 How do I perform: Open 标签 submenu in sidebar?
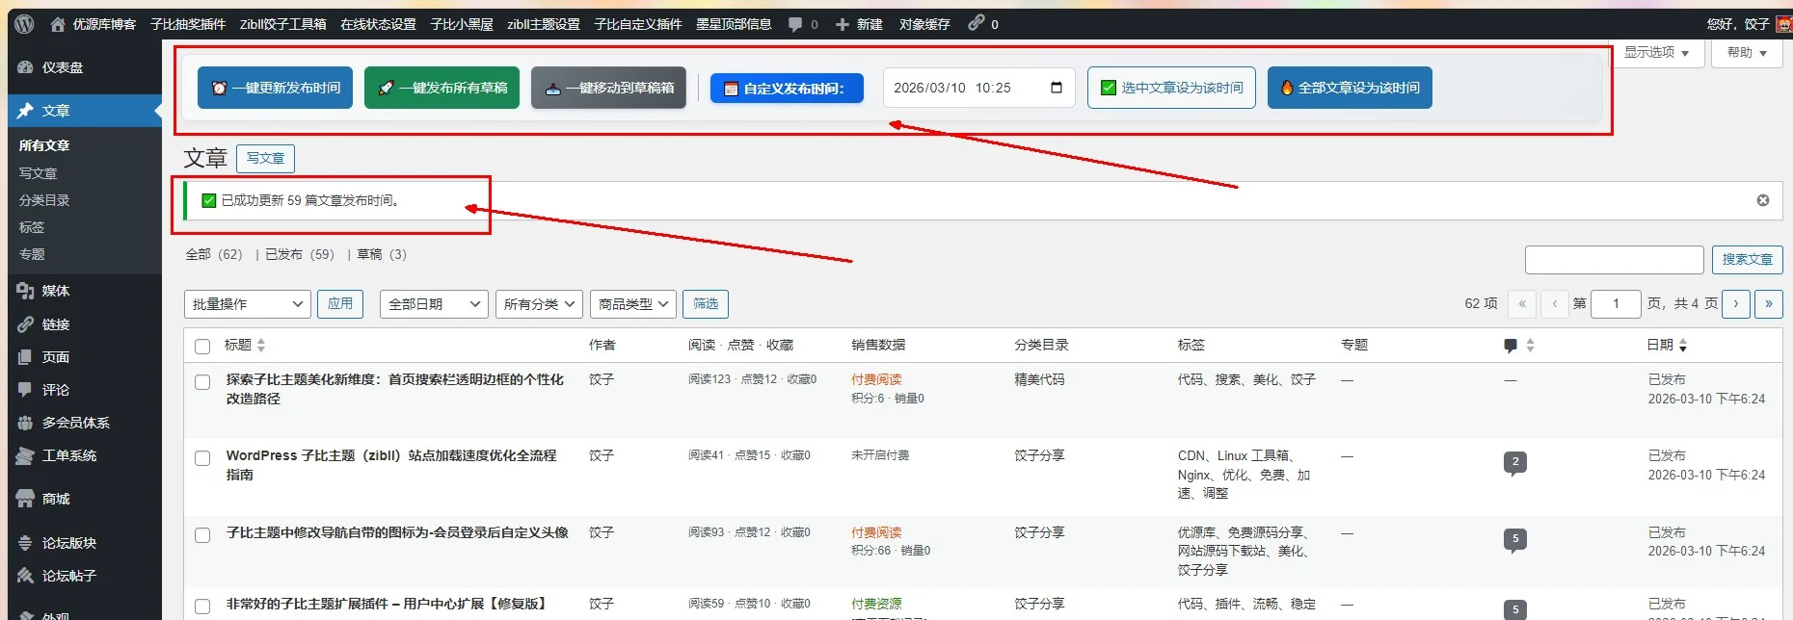[32, 227]
